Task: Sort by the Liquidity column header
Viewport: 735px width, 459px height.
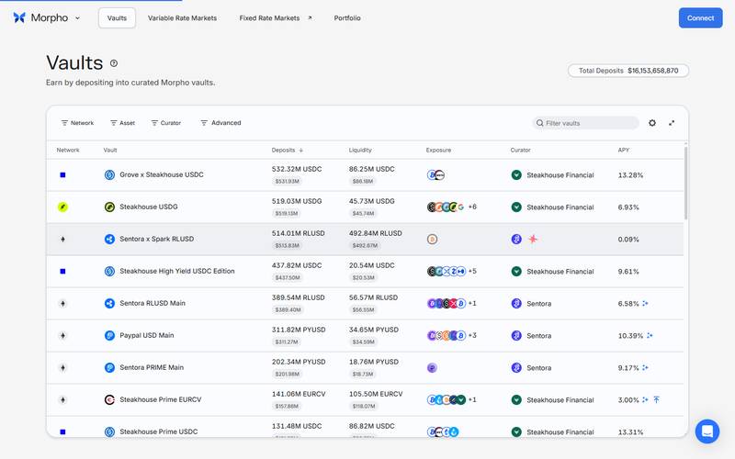Action: click(x=360, y=150)
